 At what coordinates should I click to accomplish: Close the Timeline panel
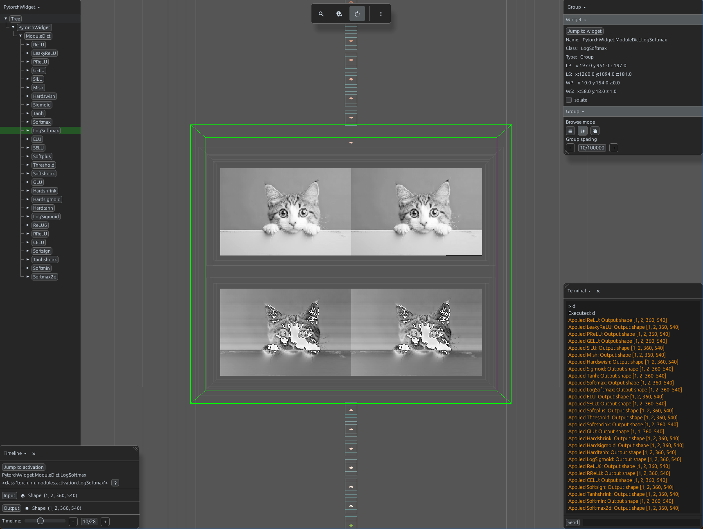(x=34, y=454)
